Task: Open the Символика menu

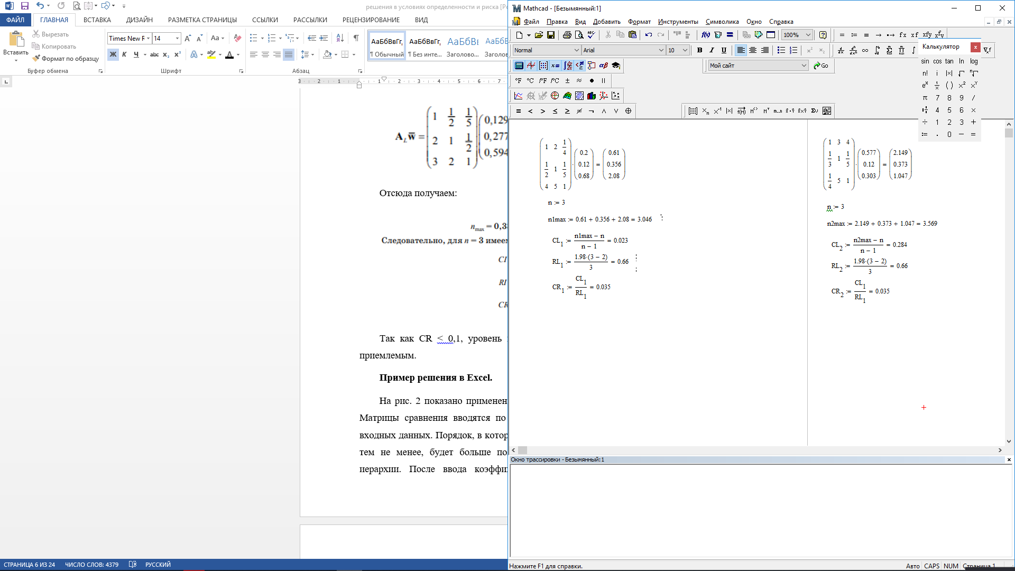Action: click(x=722, y=22)
